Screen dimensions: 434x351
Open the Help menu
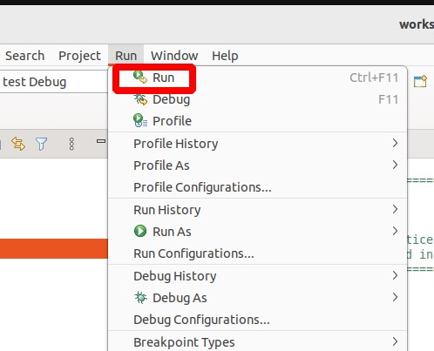pos(225,56)
